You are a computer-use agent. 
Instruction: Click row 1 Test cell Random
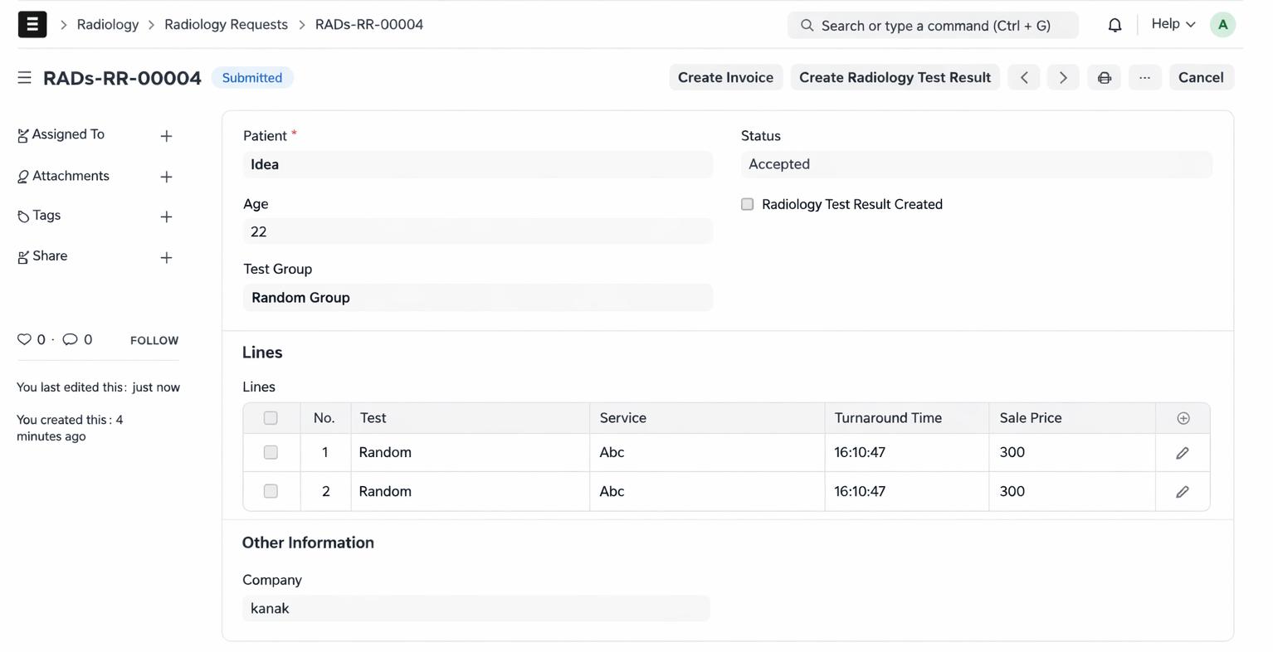[x=471, y=452]
